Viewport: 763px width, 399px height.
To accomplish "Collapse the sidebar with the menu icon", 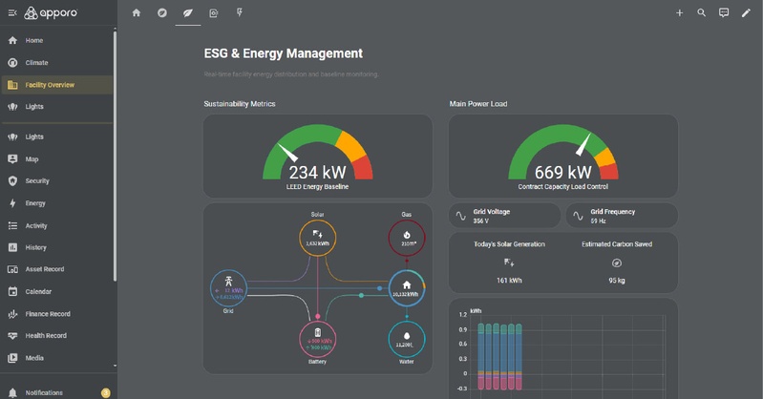I will (12, 13).
